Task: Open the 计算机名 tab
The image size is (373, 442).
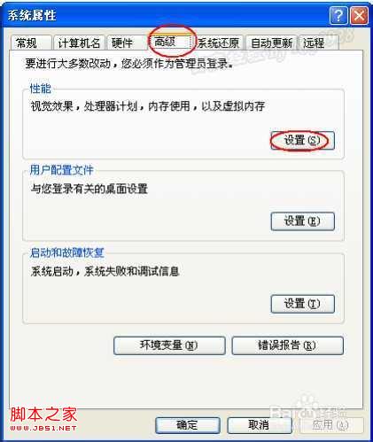Action: (x=79, y=43)
